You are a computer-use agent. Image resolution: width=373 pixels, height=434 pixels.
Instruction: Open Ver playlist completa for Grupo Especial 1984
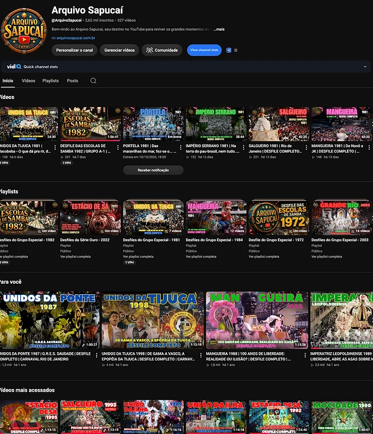click(201, 256)
